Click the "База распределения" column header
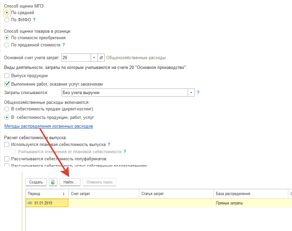 [251, 194]
